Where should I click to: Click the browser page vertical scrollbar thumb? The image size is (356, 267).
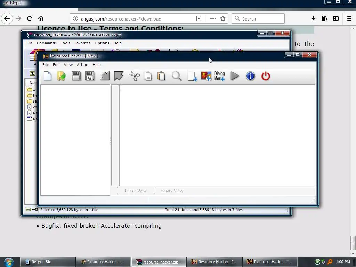353,243
